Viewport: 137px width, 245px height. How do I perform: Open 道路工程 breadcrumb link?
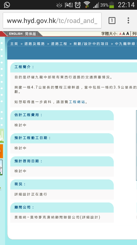tap(59, 44)
